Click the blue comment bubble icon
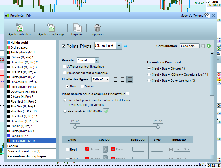221x168 pixels. tap(125, 46)
